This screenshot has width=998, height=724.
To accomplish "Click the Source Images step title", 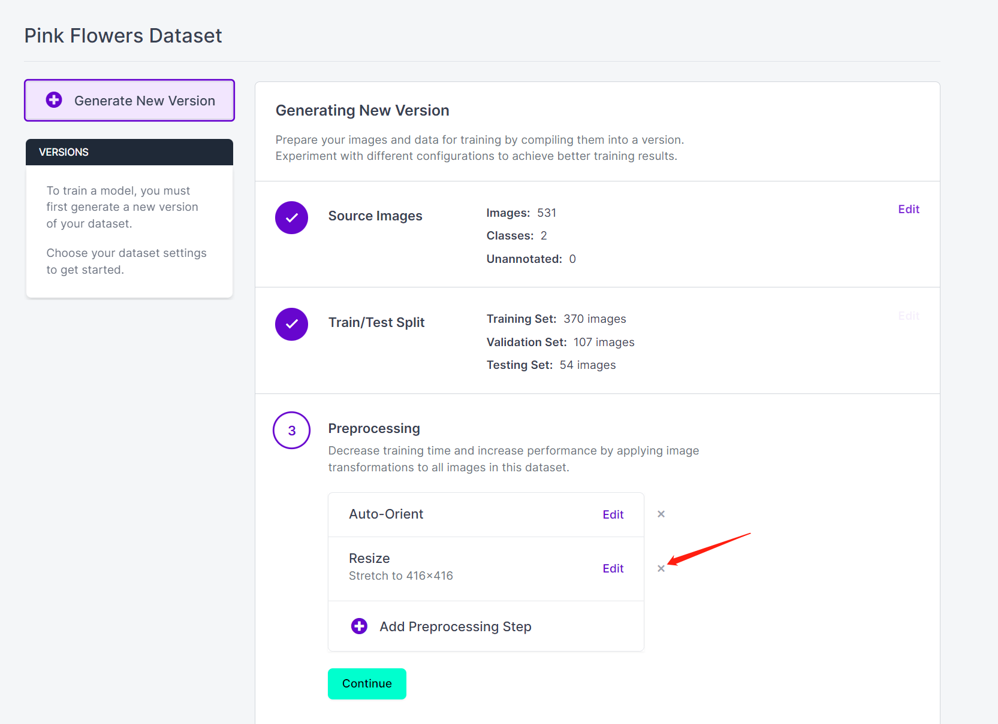I will [375, 216].
